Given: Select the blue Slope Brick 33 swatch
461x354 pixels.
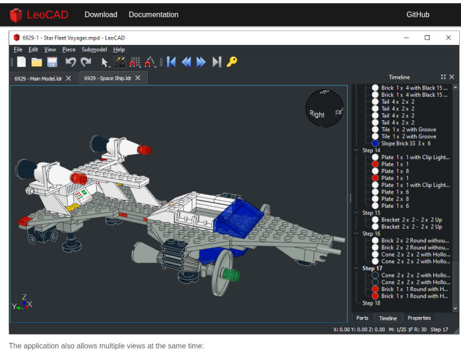Looking at the screenshot, I should click(x=375, y=143).
